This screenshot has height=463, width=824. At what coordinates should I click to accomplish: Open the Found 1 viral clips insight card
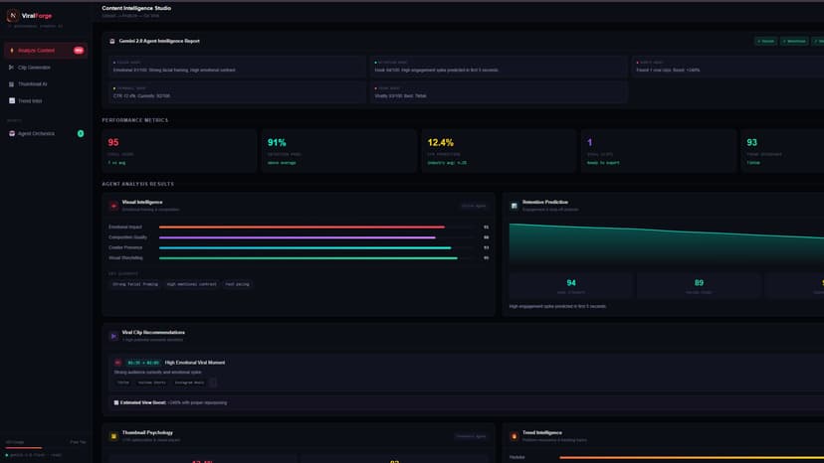pos(727,67)
